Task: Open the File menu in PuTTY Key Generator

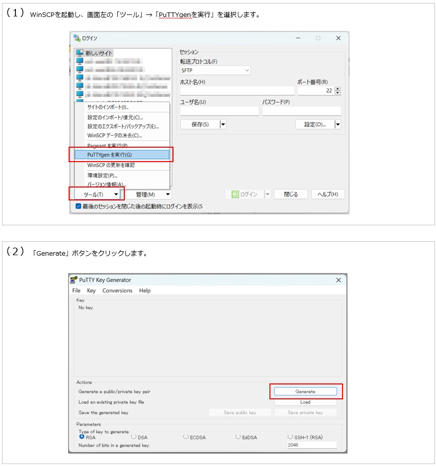Action: [x=77, y=290]
